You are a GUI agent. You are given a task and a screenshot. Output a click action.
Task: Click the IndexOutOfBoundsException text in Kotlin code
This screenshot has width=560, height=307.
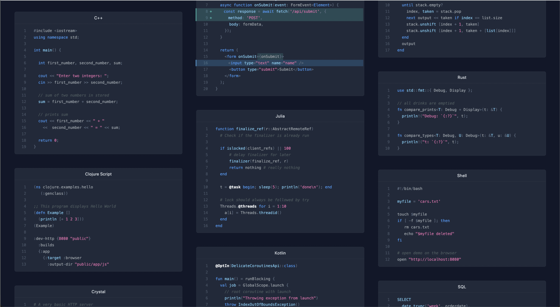(266, 304)
